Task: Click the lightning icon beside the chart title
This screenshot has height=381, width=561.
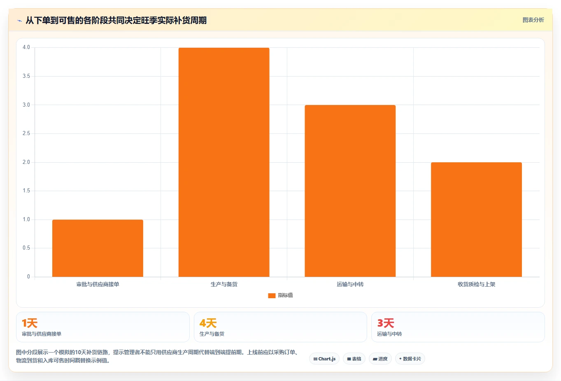Action: [19, 21]
